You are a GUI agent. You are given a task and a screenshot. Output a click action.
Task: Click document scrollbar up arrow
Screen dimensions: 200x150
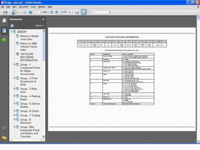tap(198, 18)
